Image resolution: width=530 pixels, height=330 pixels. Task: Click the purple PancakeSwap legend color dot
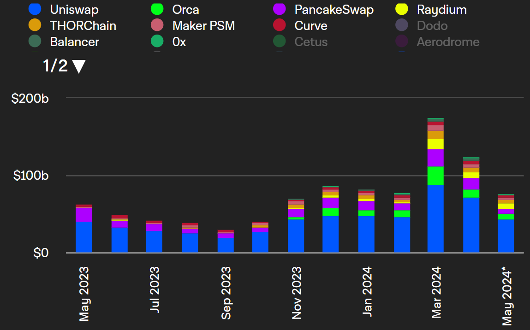tap(279, 9)
